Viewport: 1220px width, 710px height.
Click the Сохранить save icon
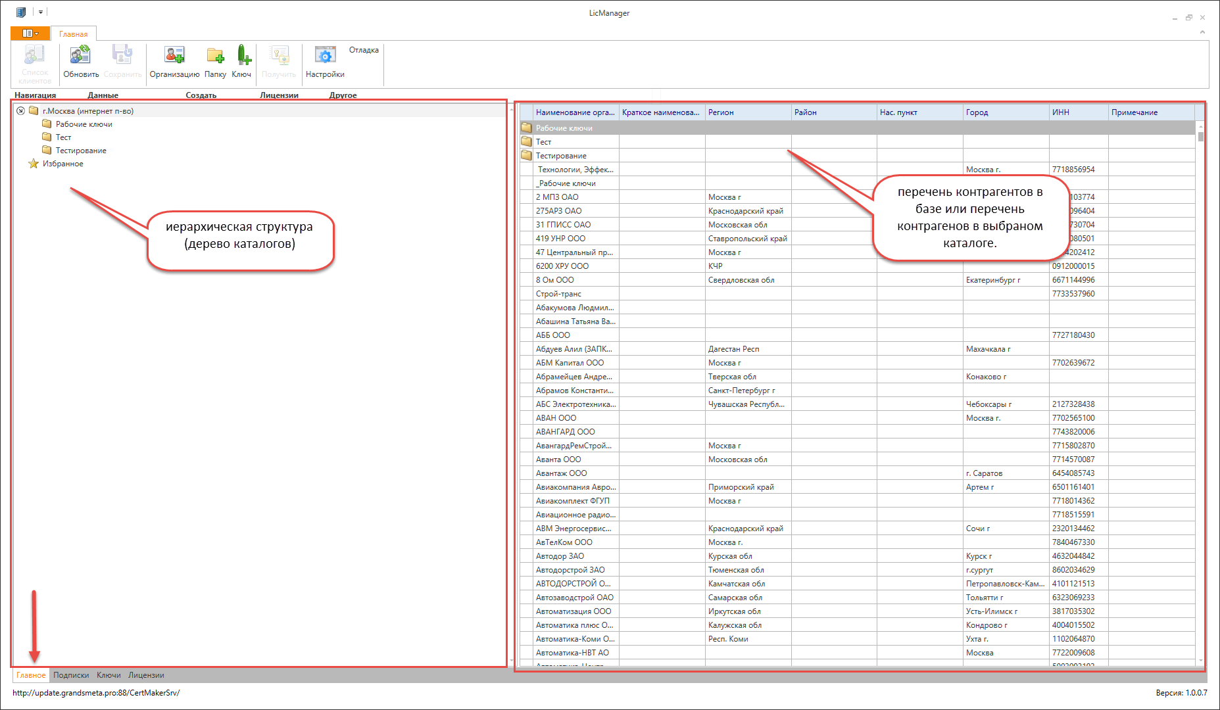[122, 56]
